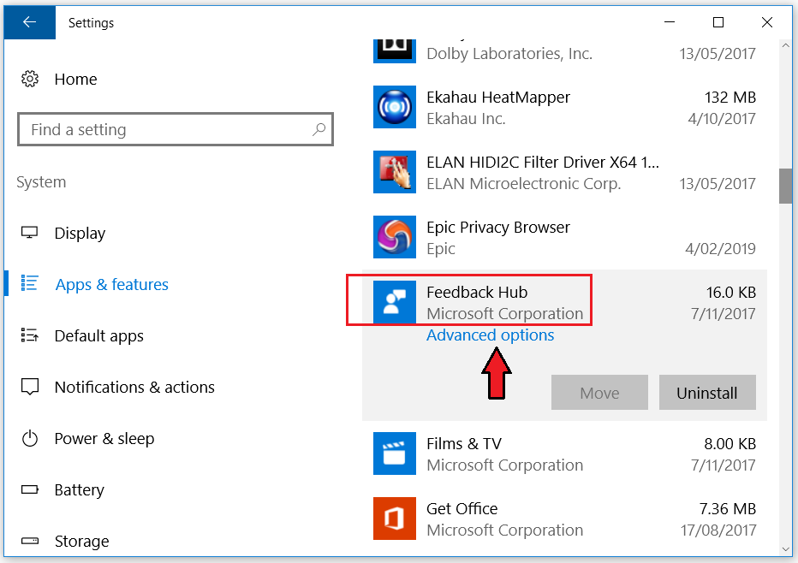Image resolution: width=798 pixels, height=563 pixels.
Task: Click the ELAN Microelectronic Corp. publisher text
Action: point(524,184)
